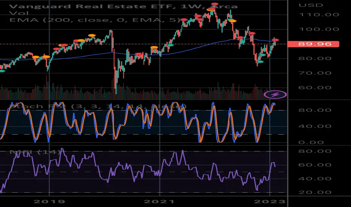Select the Stoch RSI indicator legend
The width and height of the screenshot is (351, 207).
(98, 106)
